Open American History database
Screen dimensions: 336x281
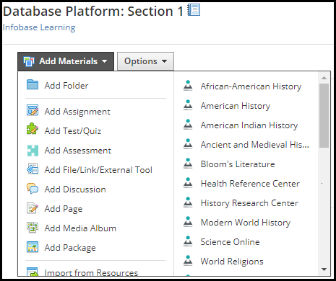236,106
